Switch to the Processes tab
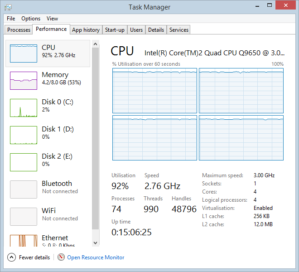 tap(19, 30)
